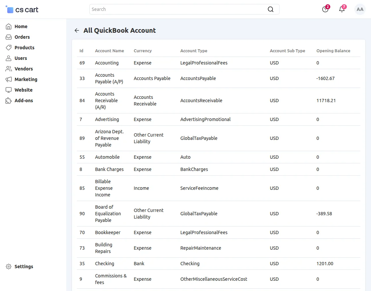
Task: Click the back arrow next to the title
Action: 77,30
